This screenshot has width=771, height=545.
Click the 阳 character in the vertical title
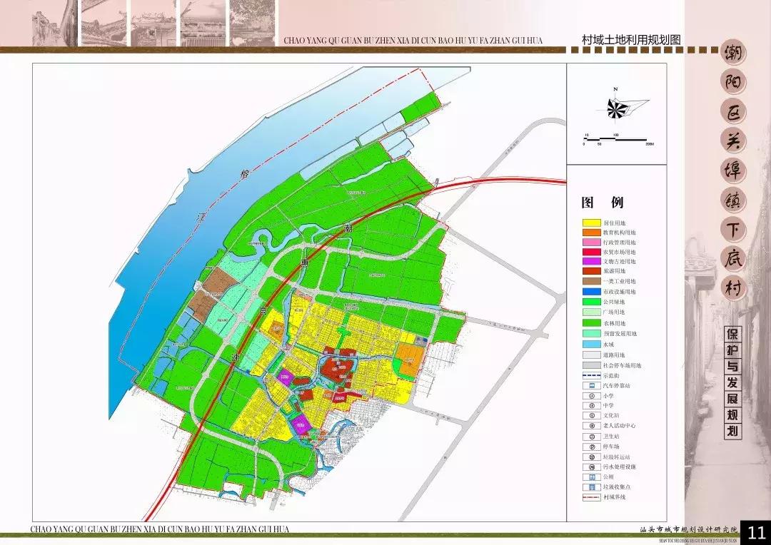[733, 83]
